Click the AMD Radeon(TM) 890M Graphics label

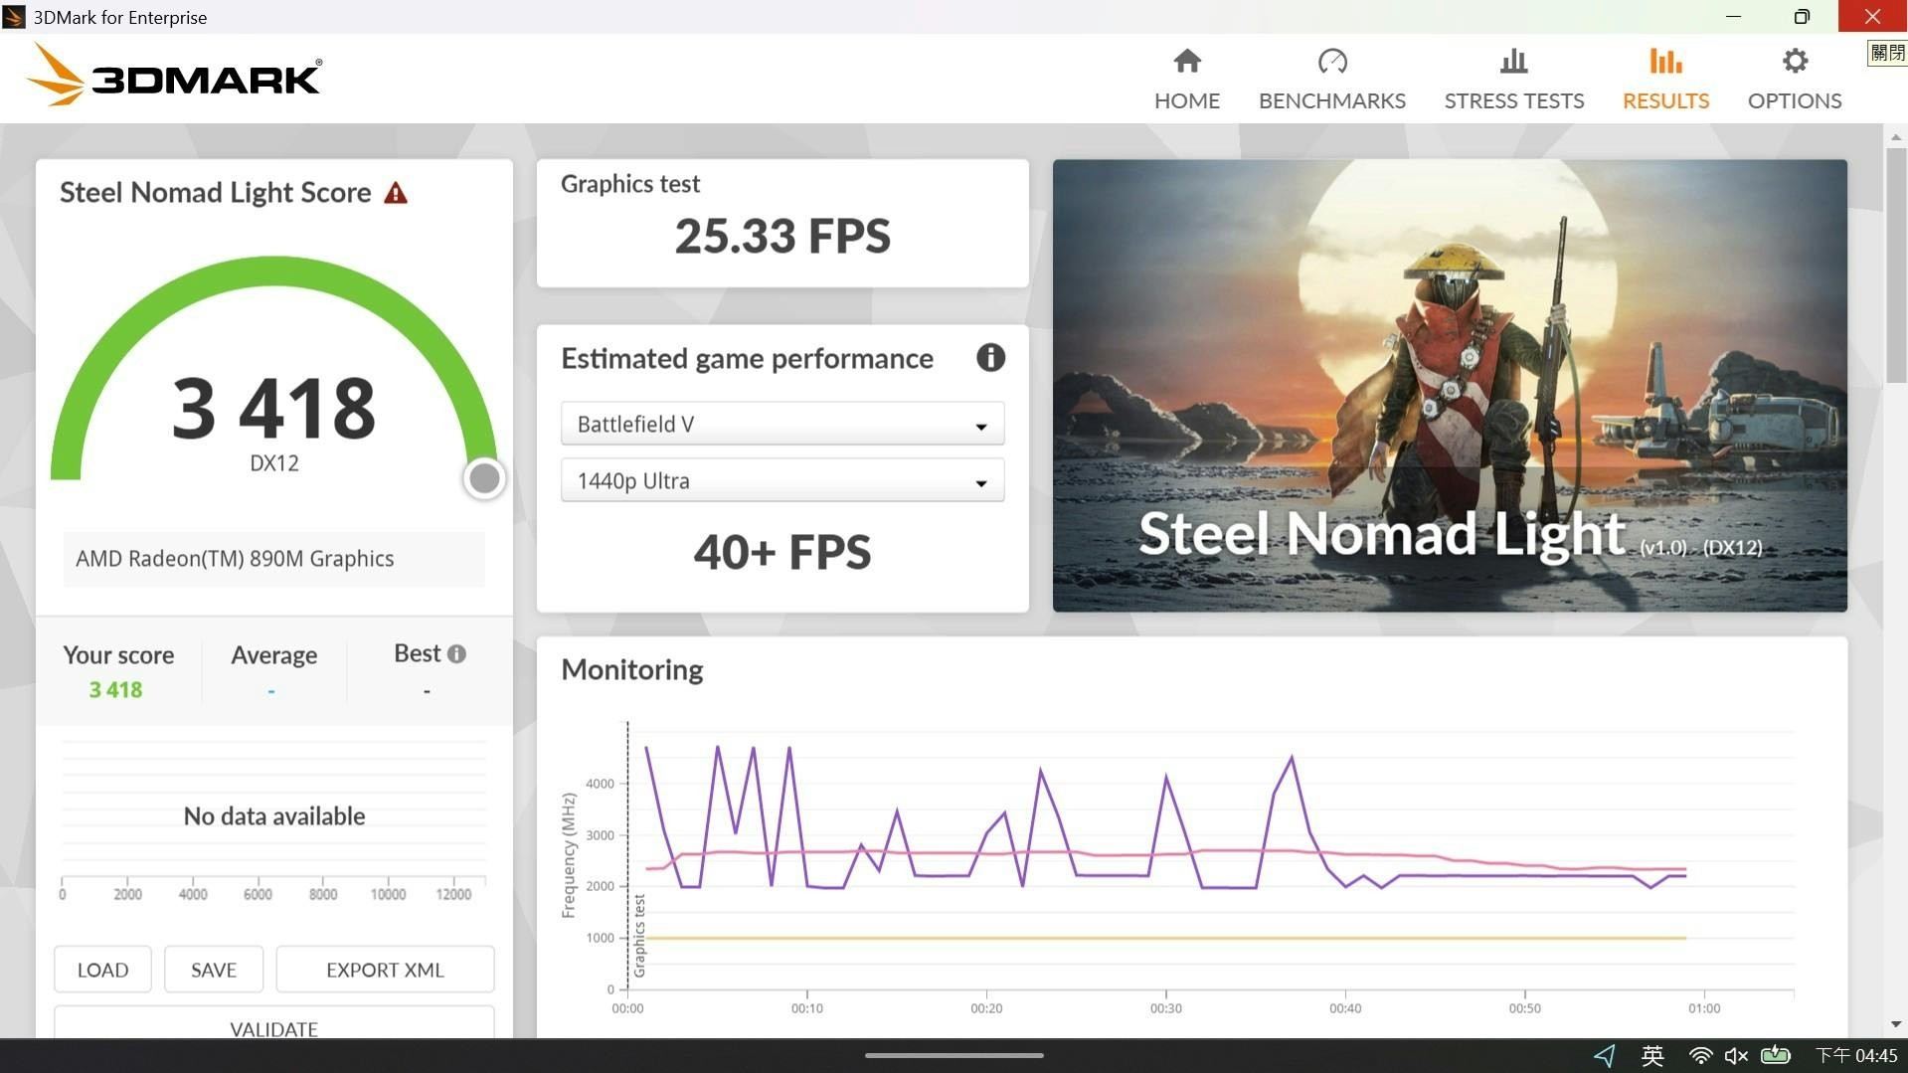[235, 559]
